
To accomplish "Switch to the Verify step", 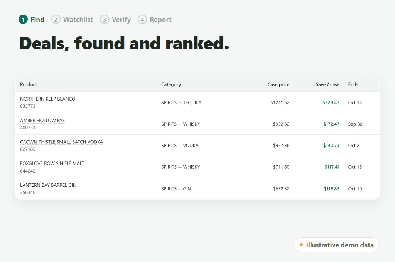I will click(115, 19).
